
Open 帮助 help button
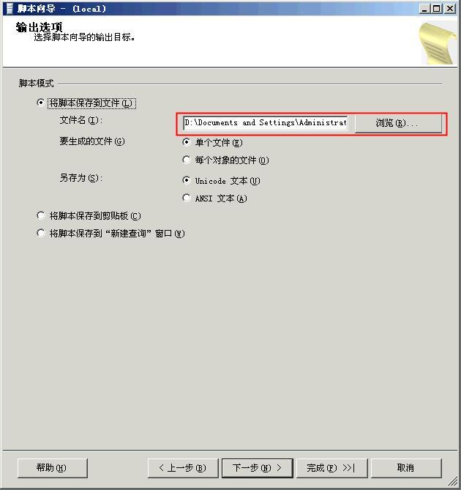tap(53, 468)
